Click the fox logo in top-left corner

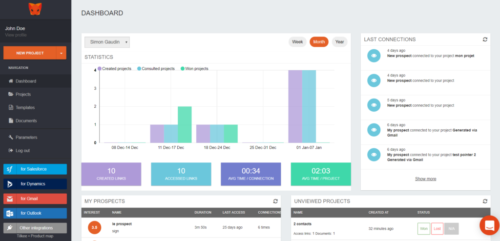point(35,9)
